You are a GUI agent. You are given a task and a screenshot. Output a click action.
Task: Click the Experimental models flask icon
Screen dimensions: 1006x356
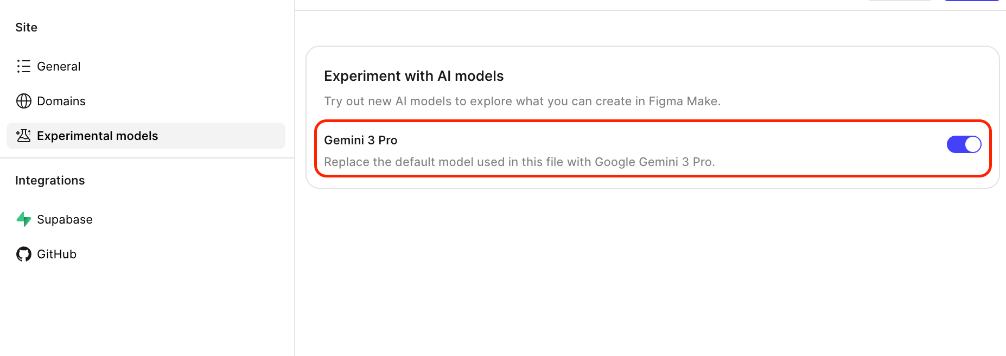point(23,136)
